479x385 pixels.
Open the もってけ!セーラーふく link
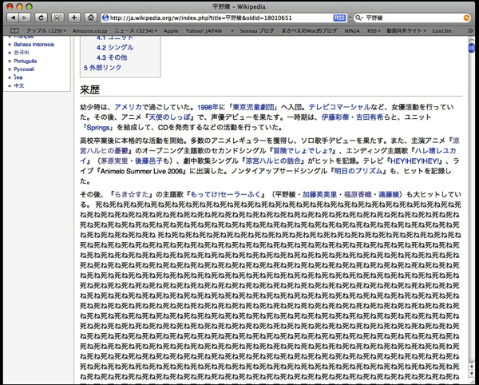(225, 195)
